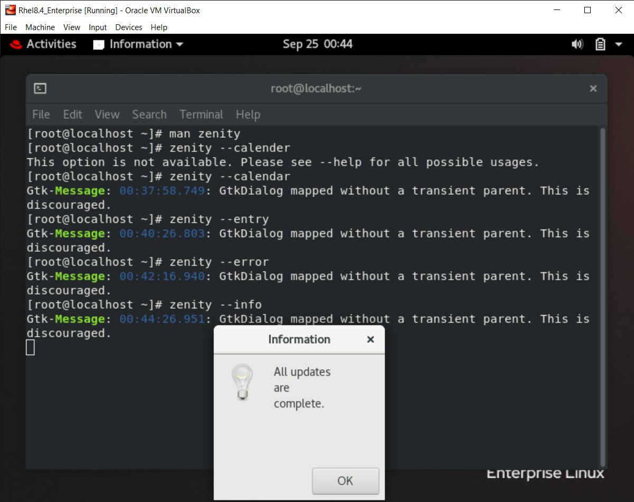This screenshot has height=502, width=634.
Task: Open the Search menu in terminal
Action: [x=149, y=115]
